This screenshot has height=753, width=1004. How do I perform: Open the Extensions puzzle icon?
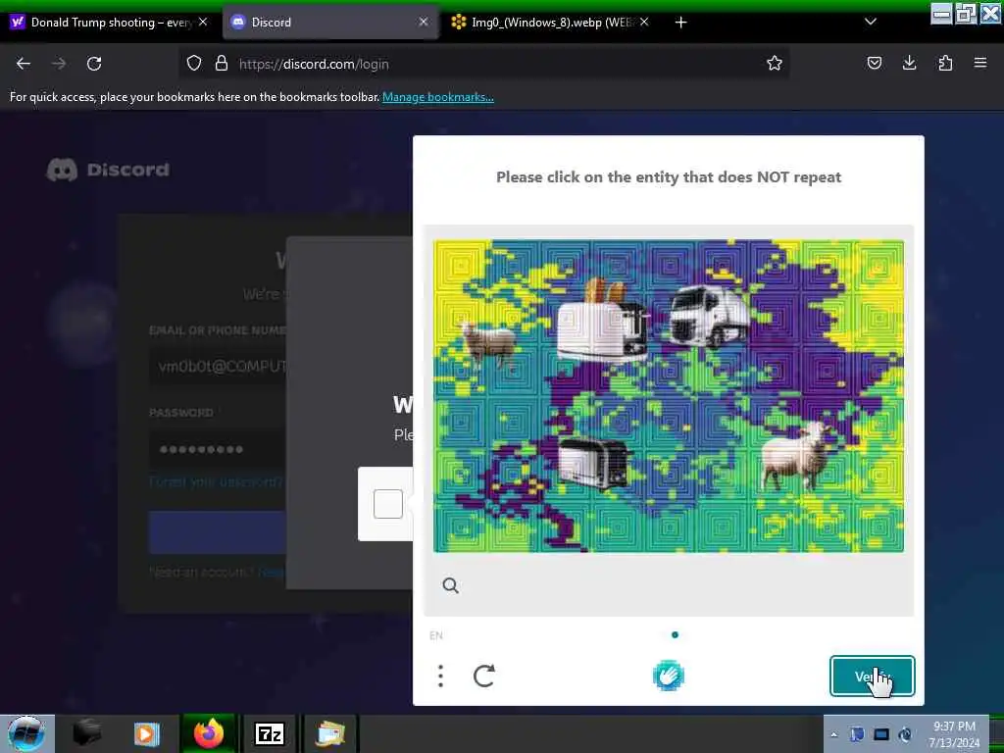945,64
